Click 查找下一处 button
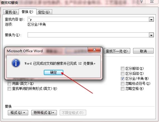Image resolution: width=159 pixels, height=122 pixels. (117, 51)
